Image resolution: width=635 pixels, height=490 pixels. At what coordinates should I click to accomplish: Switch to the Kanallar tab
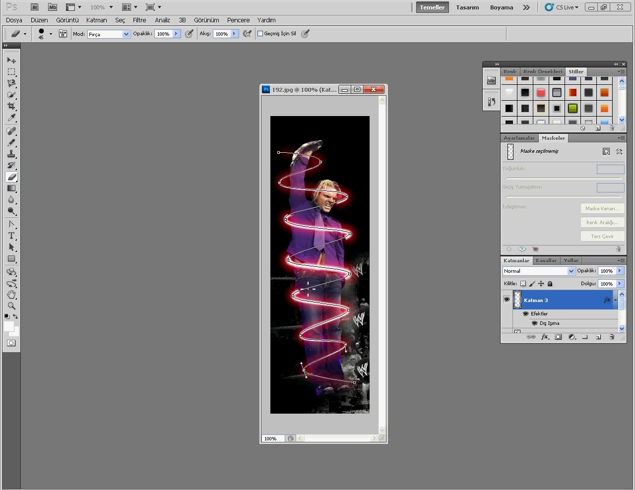546,260
